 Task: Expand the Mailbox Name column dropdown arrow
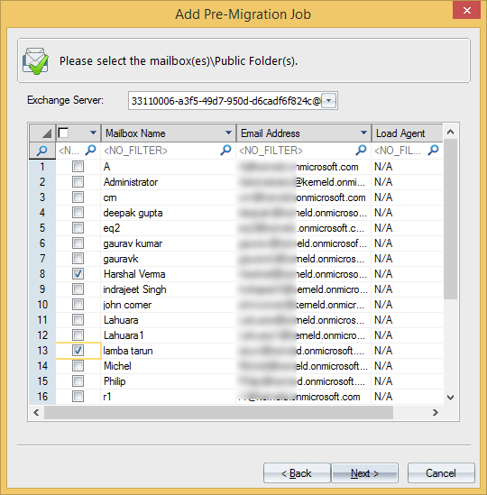coord(229,133)
